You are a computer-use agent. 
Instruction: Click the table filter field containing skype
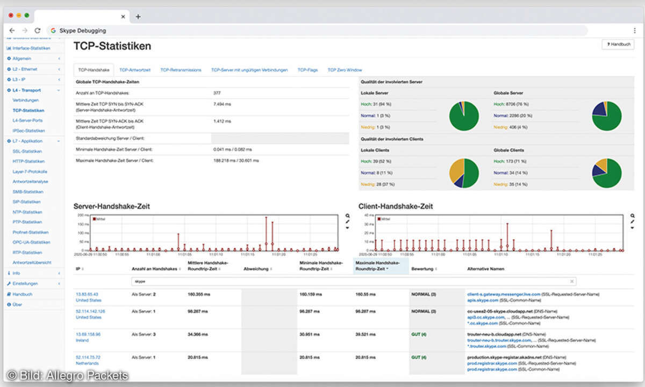click(x=354, y=281)
